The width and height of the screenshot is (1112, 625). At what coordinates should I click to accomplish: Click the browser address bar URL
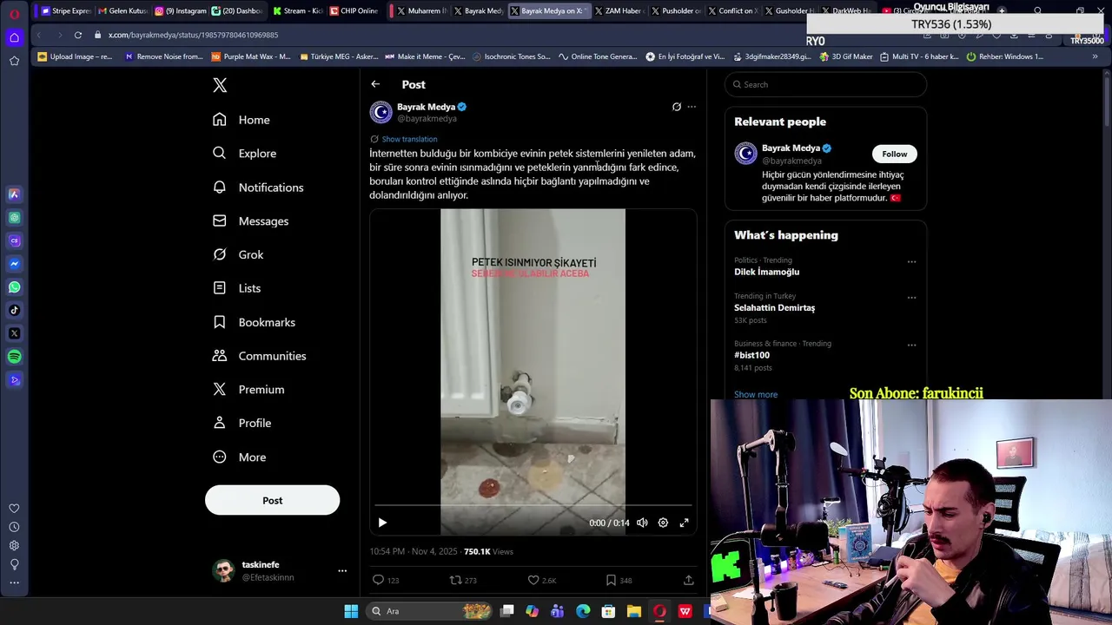193,35
